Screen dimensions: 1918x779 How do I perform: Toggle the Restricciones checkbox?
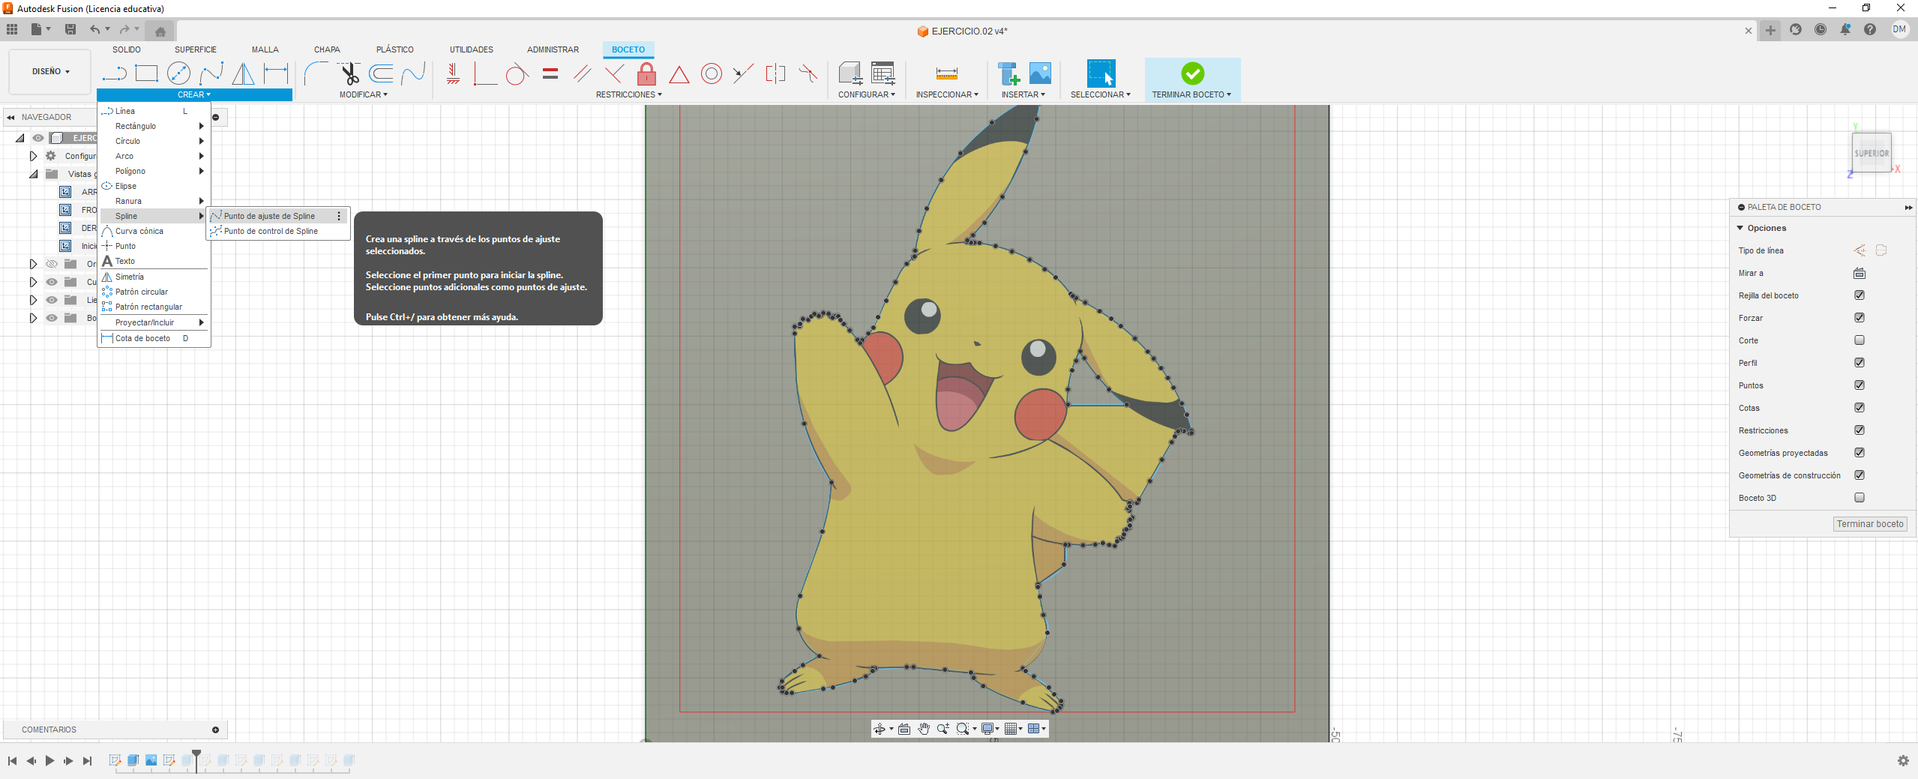(x=1860, y=430)
